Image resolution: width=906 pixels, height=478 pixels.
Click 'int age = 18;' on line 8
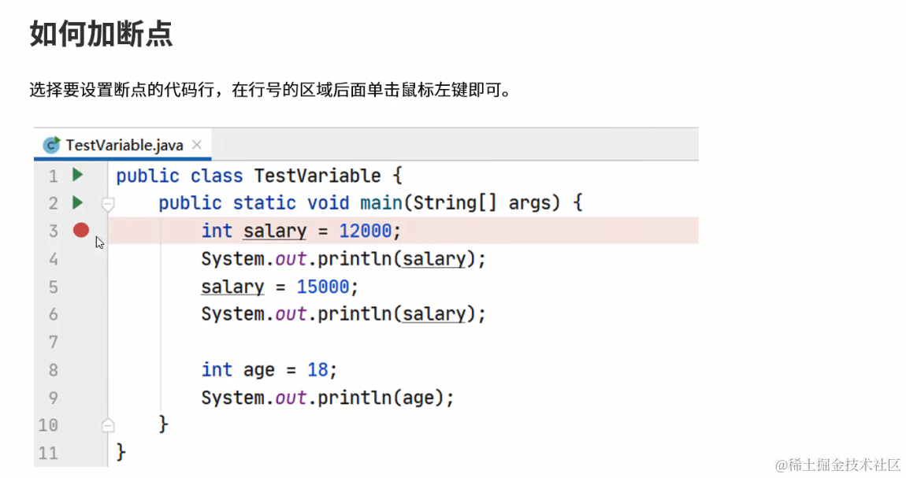269,370
